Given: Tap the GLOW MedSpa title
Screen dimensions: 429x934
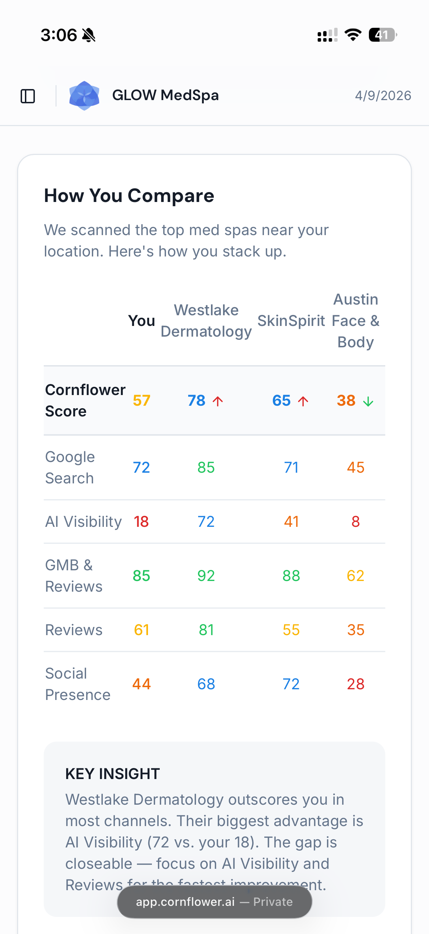Looking at the screenshot, I should pos(165,95).
